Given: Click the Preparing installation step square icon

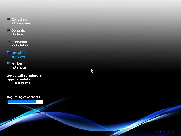Looking at the screenshot, I should click(x=9, y=41).
